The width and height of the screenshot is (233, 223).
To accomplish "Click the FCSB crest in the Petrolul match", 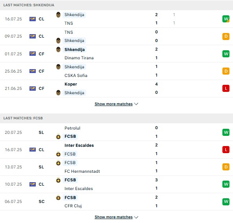I will (x=58, y=137).
